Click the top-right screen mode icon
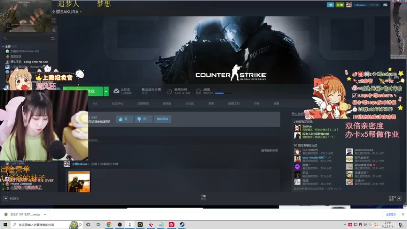This screenshot has width=407, height=229. coord(385,5)
